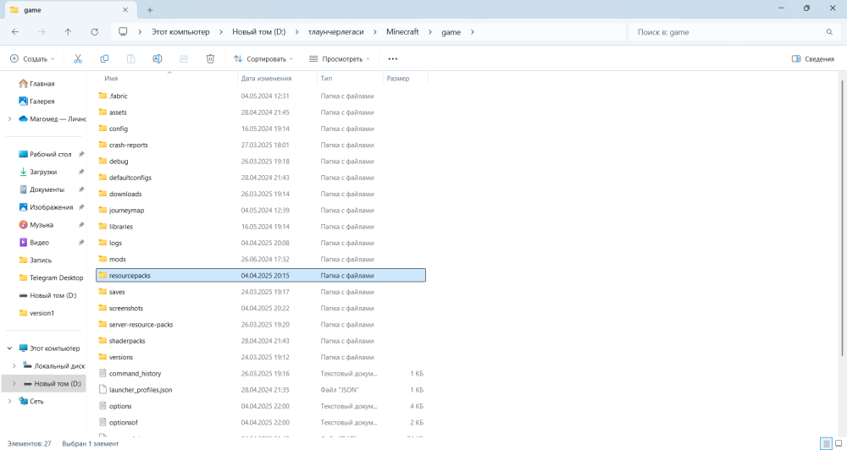Screen dimensions: 847x450
Task: Select the crash-reports folder
Action: (x=261, y=145)
